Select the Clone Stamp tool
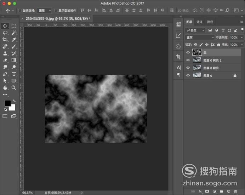The image size is (245, 195). [5, 53]
